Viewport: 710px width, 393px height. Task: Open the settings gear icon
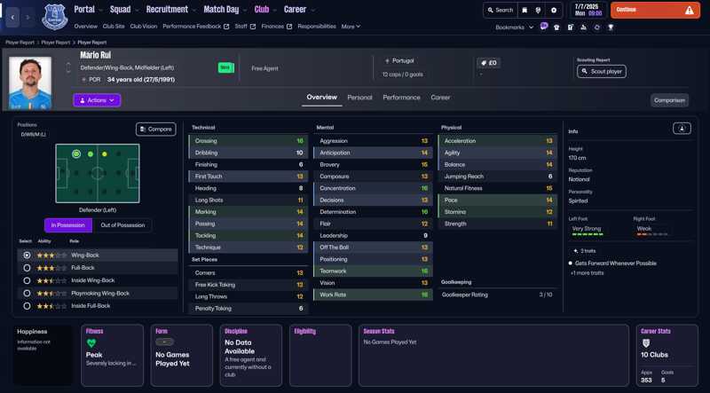tap(554, 10)
